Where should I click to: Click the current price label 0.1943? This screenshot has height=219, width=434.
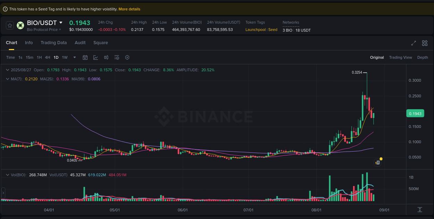[415, 113]
